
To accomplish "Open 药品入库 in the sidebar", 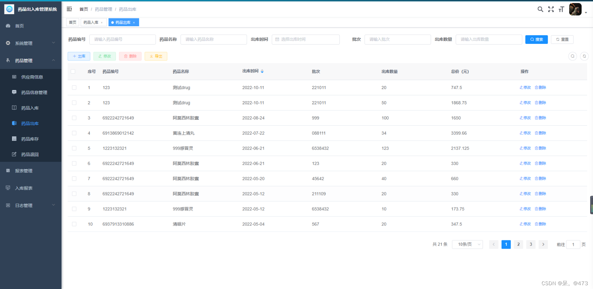I will point(31,108).
